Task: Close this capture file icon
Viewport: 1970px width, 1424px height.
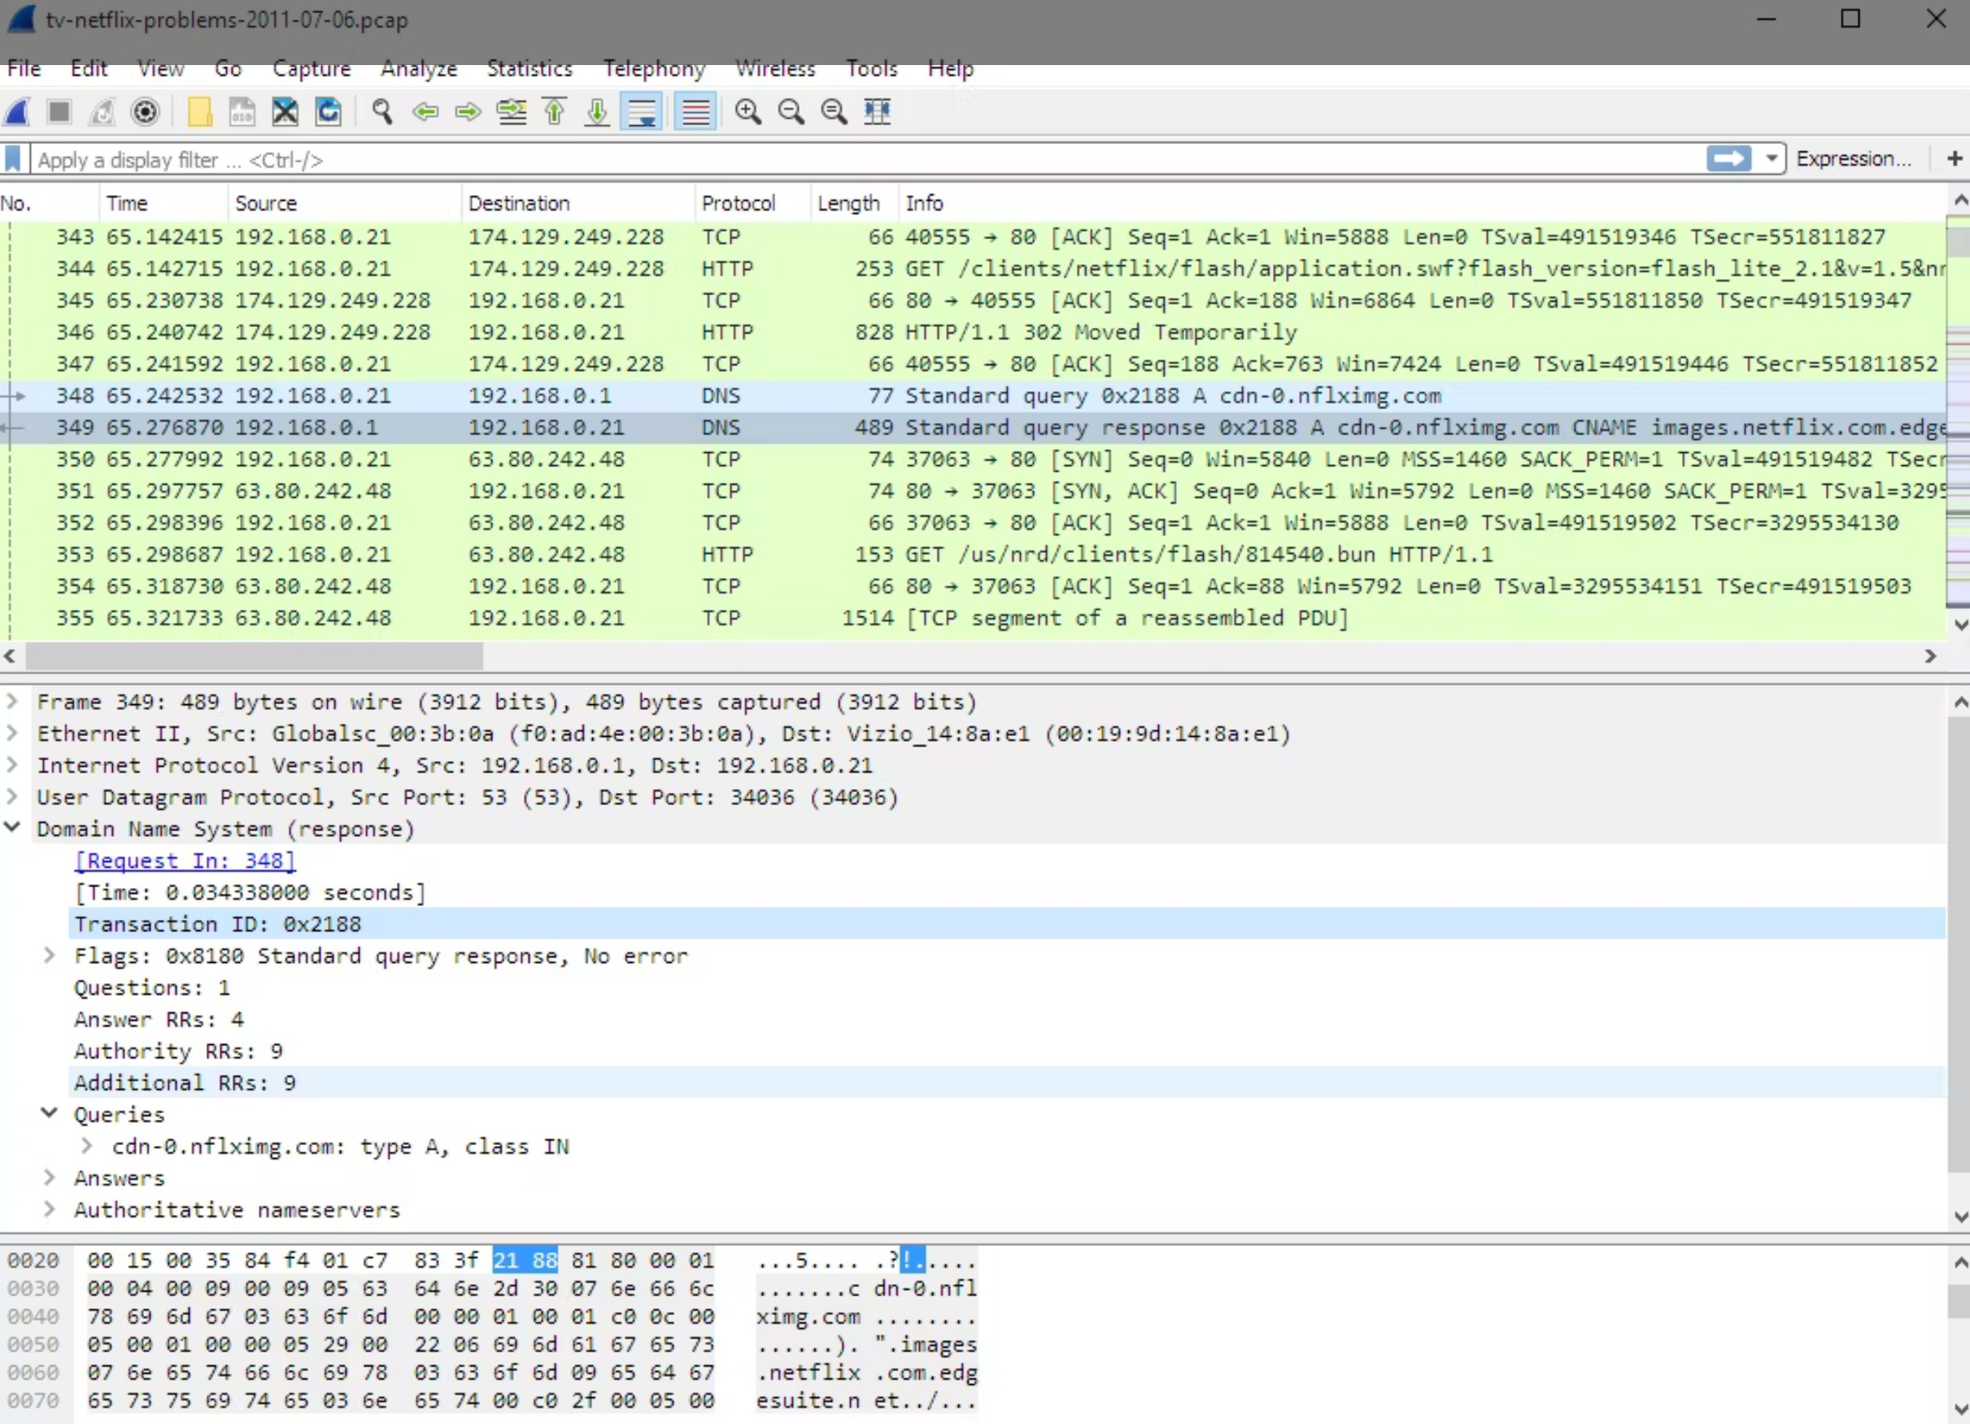Action: click(285, 112)
